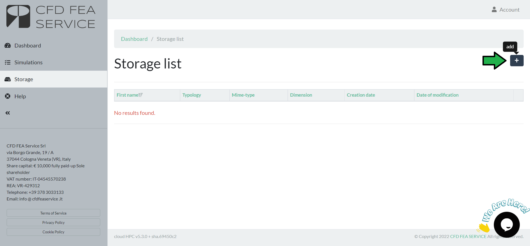This screenshot has height=246, width=530.
Task: Go to Dashboard via breadcrumb link
Action: [x=134, y=39]
